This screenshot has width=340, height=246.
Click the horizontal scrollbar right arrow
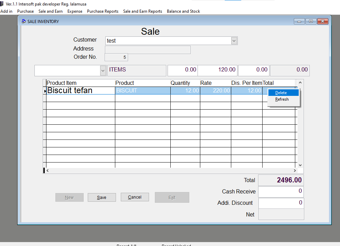pos(295,170)
